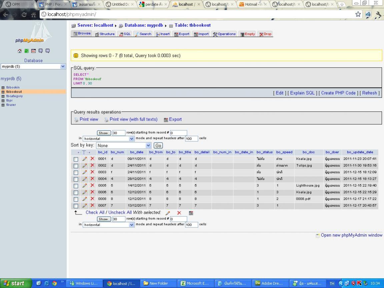384x288 pixels.
Task: Select the checkbox for row 0005
Action: point(76,186)
